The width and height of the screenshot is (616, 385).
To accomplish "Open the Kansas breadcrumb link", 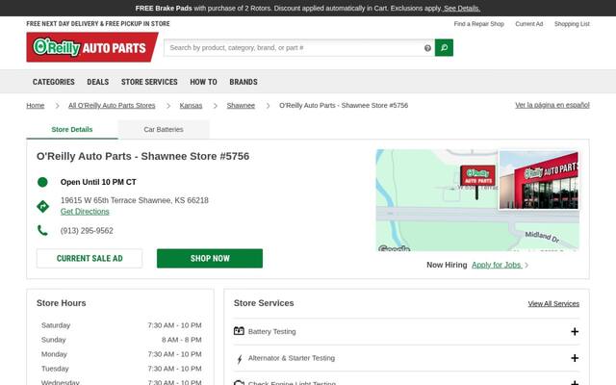I will pyautogui.click(x=191, y=105).
